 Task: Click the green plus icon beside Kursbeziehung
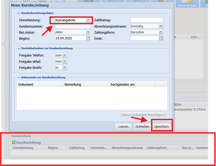(x=14, y=142)
